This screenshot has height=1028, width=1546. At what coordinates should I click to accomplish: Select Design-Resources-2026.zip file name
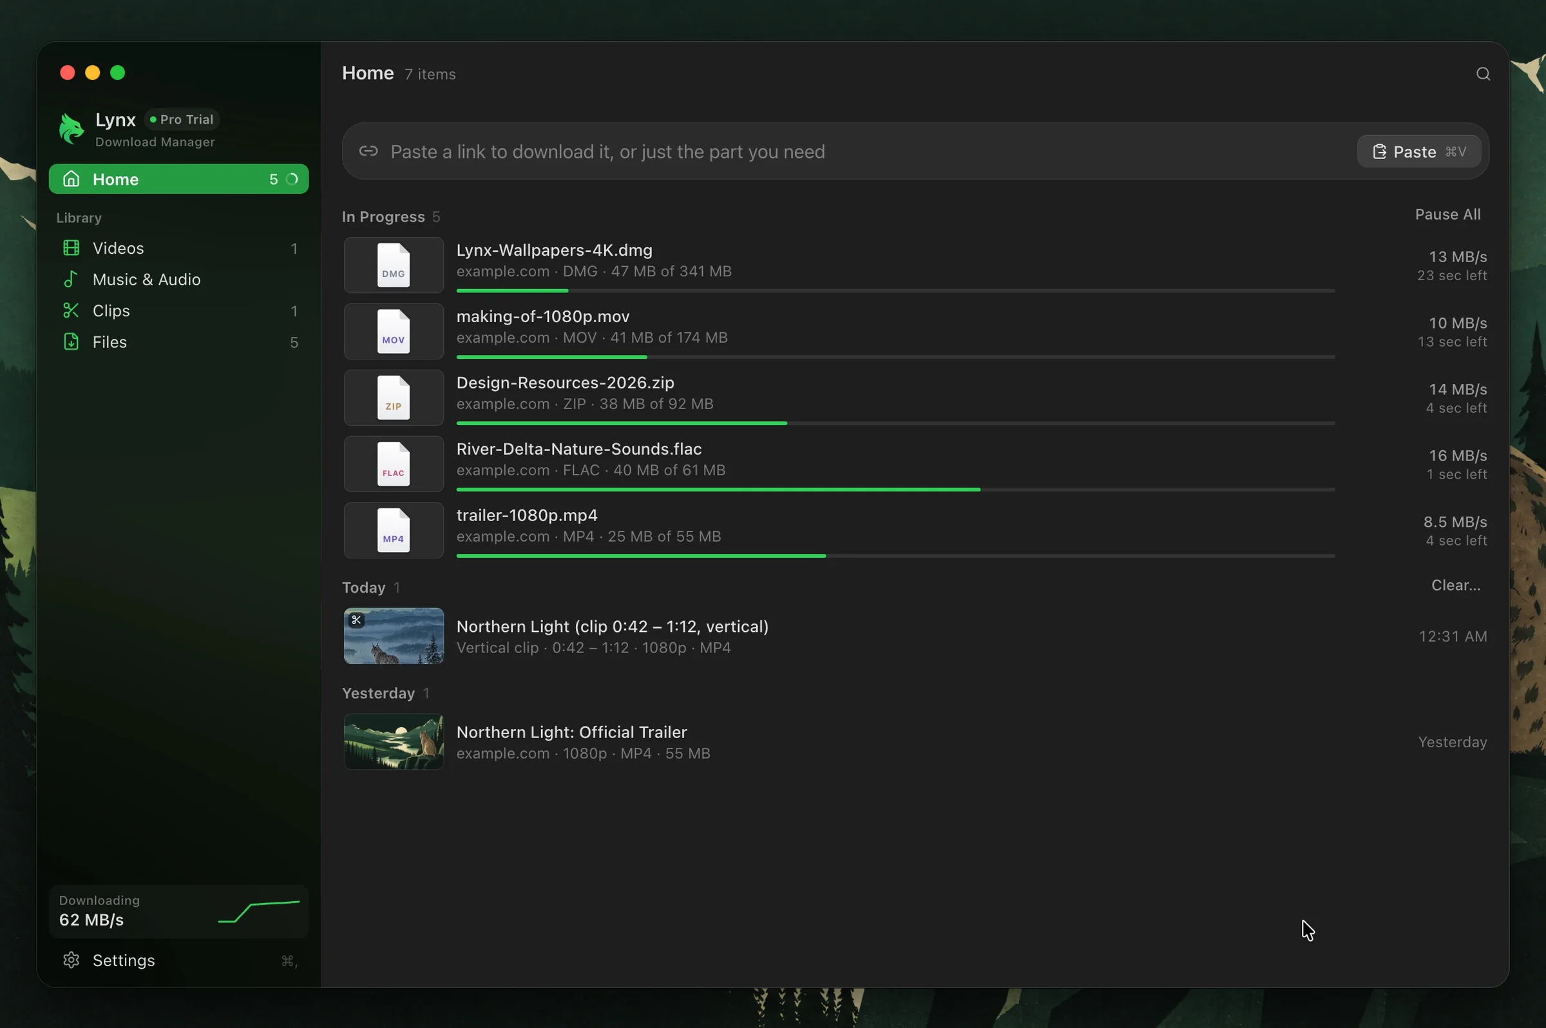tap(565, 383)
